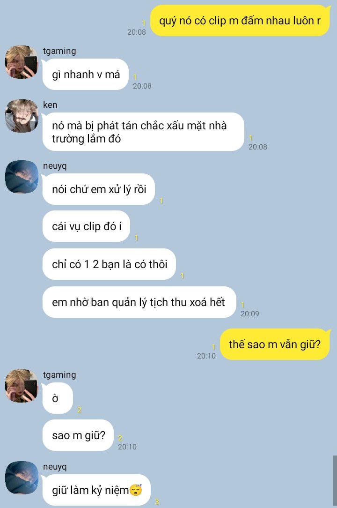Open tgaming's avatar beside "gì nhanh v má"
Image resolution: width=337 pixels, height=508 pixels.
[22, 62]
